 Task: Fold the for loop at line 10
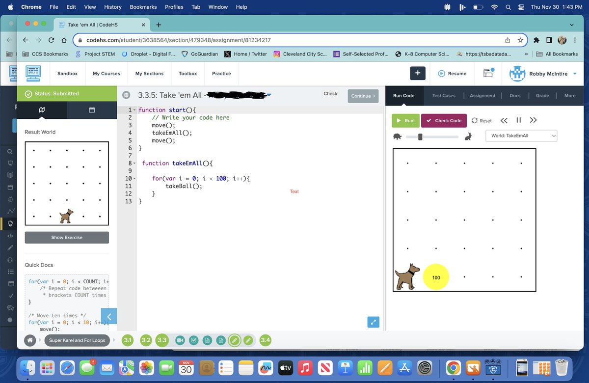click(134, 178)
